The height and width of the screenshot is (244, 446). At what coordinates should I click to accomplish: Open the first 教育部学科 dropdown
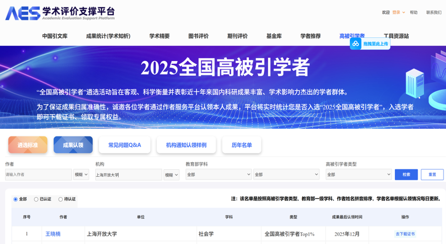coord(218,174)
